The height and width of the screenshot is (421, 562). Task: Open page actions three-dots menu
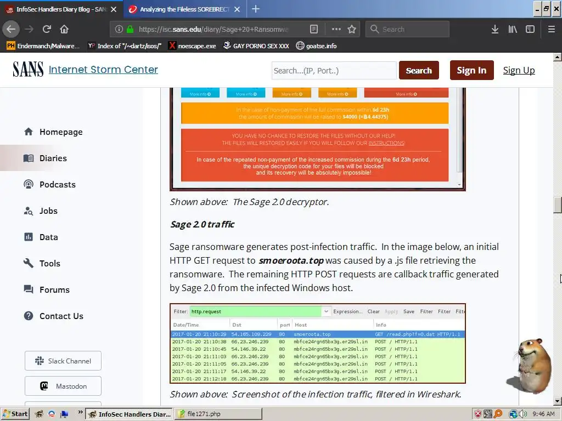coord(336,30)
